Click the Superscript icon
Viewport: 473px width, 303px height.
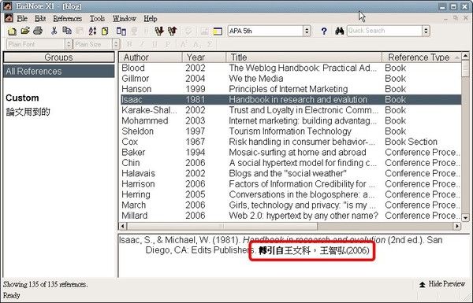pyautogui.click(x=184, y=45)
